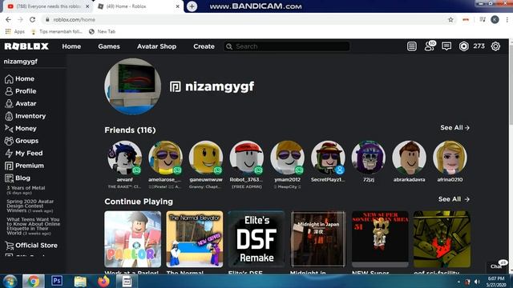Click the Avatar icon in sidebar
Image resolution: width=513 pixels, height=288 pixels.
click(x=9, y=103)
